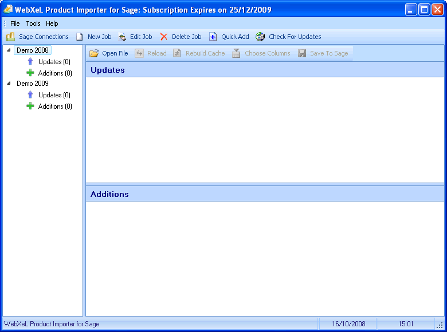447x332 pixels.
Task: Collapse the Demo 2008 tree node
Action: click(x=9, y=50)
